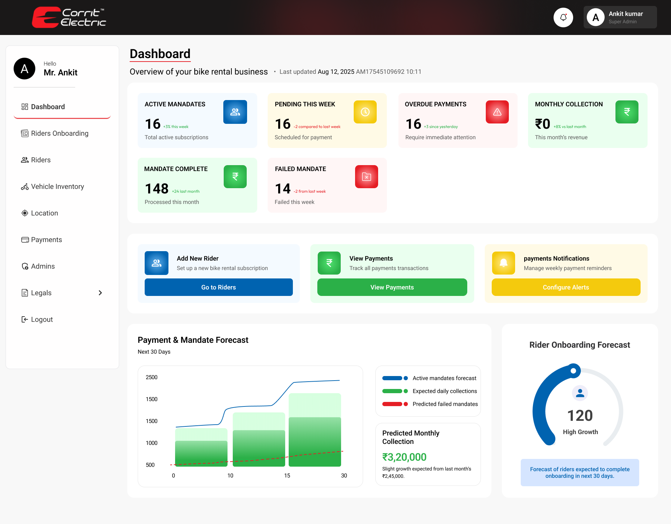
Task: Click the rider icon inside onboarding gauge
Action: (x=580, y=393)
